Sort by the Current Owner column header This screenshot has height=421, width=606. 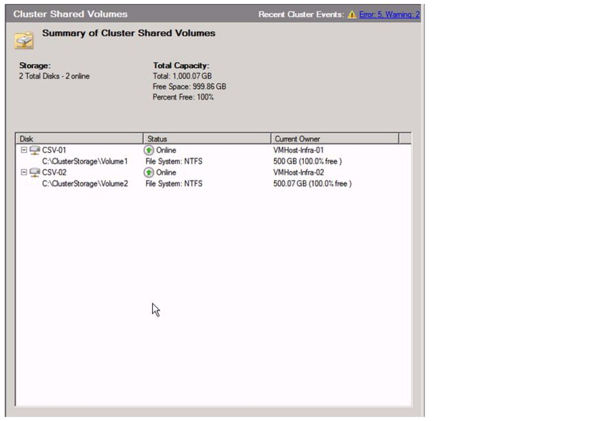pos(335,139)
